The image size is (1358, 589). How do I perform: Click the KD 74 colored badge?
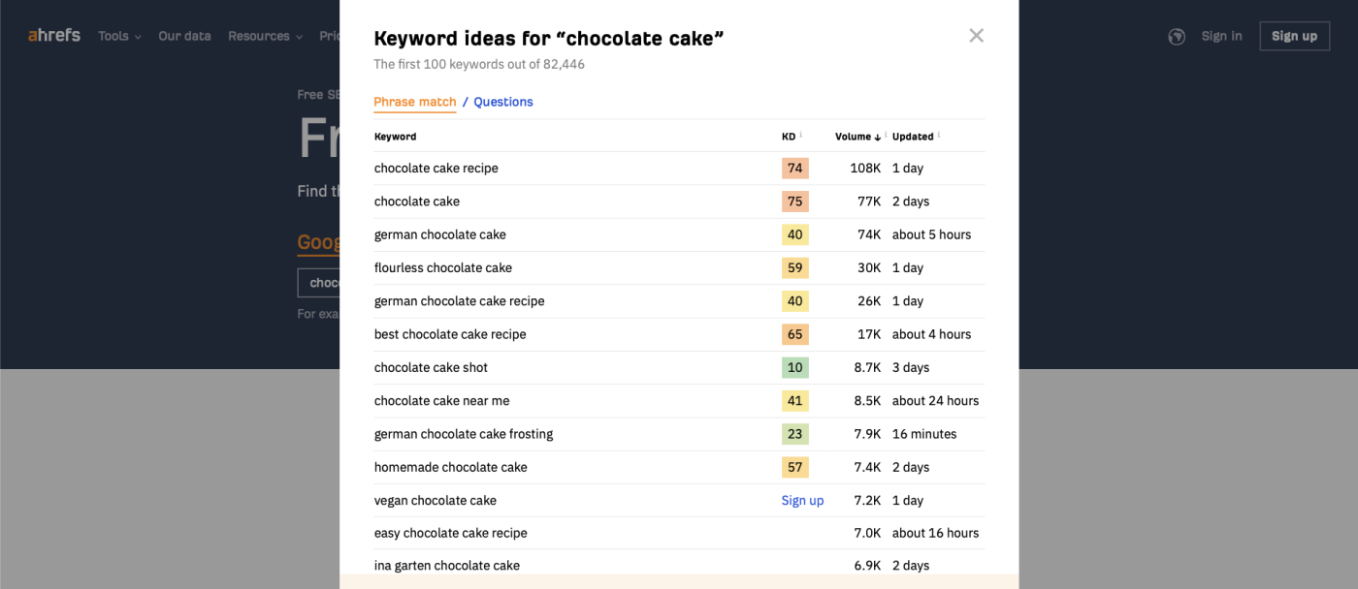coord(794,169)
